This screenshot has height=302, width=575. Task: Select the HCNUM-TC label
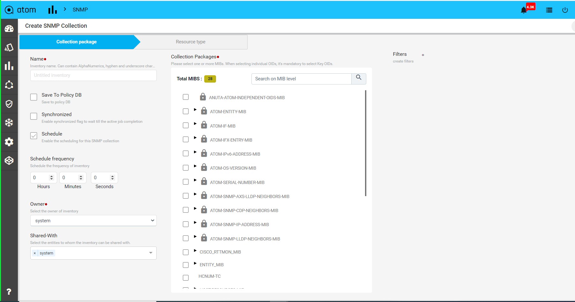click(210, 276)
